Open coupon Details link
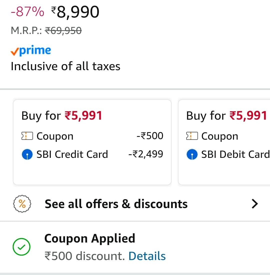 pos(147,256)
